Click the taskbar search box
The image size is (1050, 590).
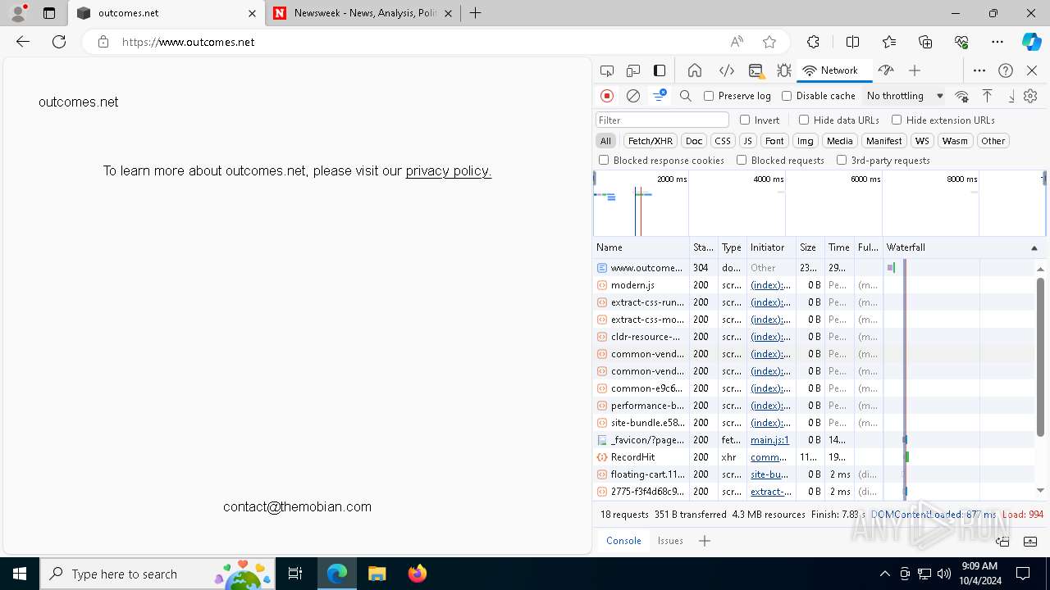click(158, 574)
